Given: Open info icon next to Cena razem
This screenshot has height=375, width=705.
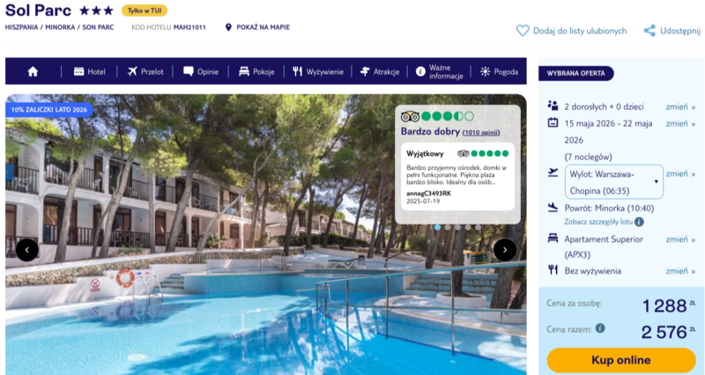Looking at the screenshot, I should [x=600, y=328].
